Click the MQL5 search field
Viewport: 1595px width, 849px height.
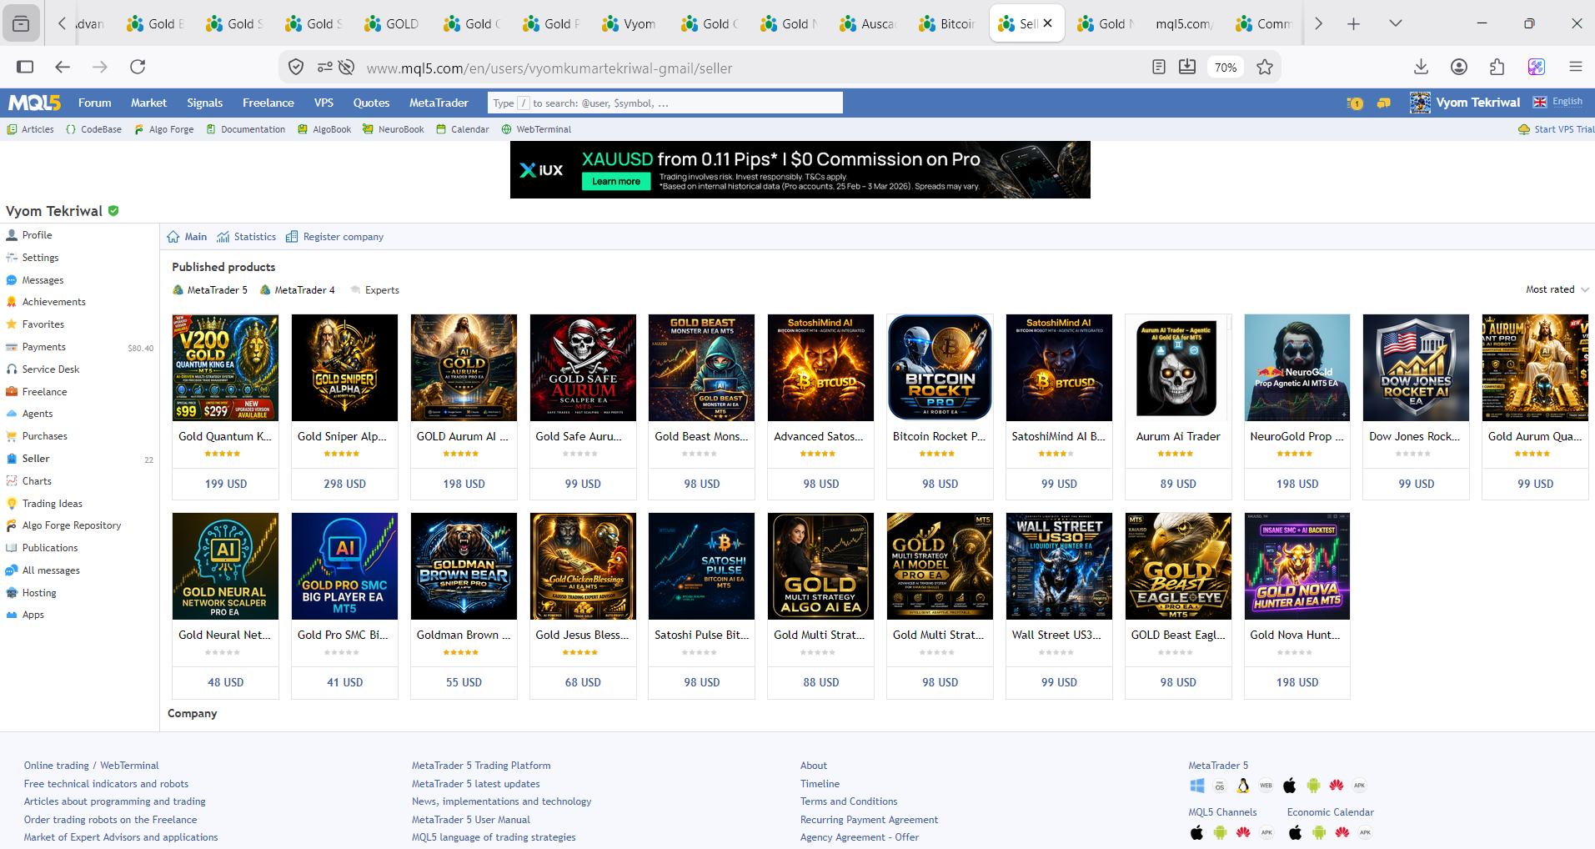pos(665,103)
